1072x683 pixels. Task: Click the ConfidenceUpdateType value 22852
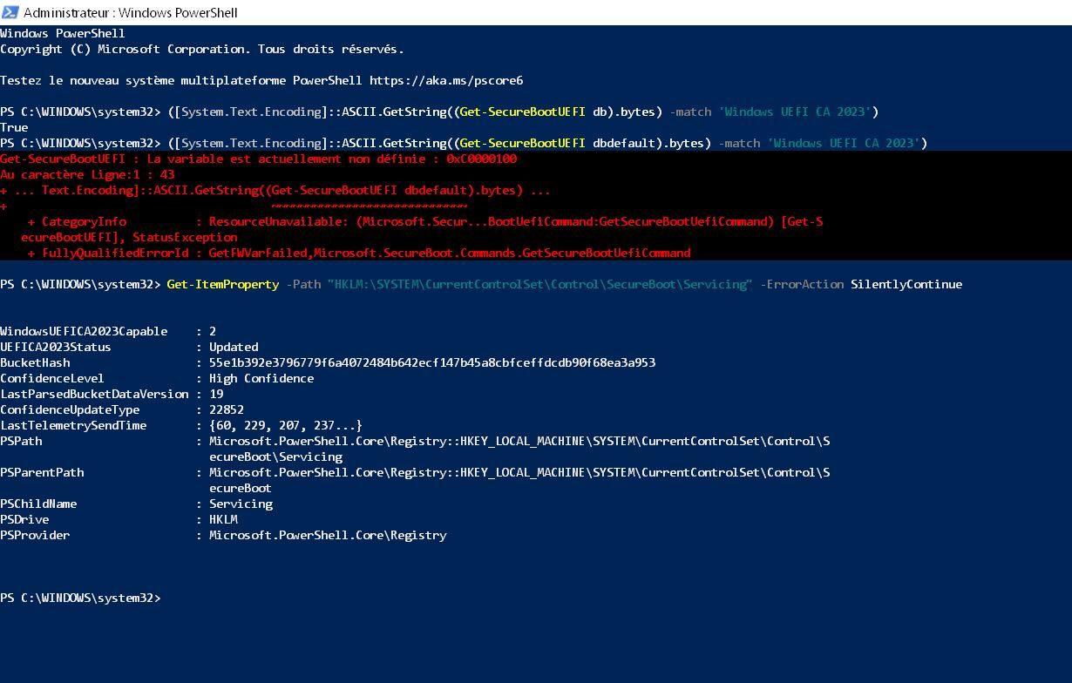[x=227, y=409]
